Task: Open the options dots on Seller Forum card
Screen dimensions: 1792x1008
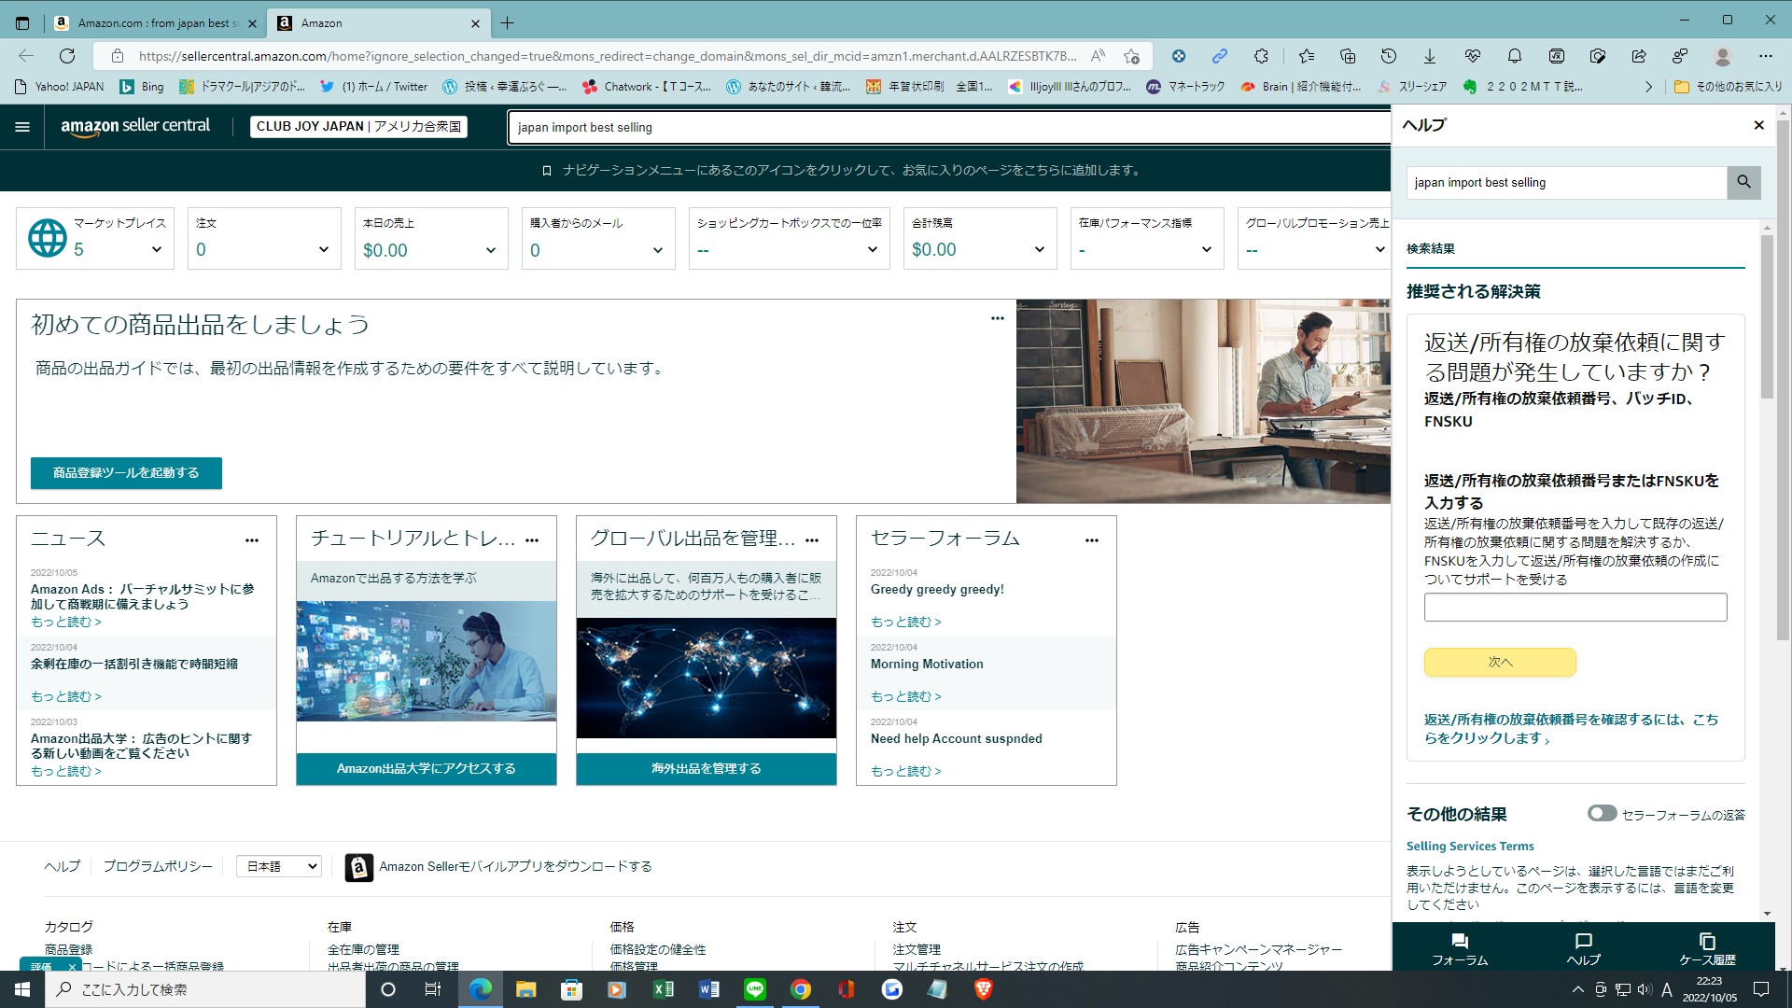Action: click(1092, 540)
